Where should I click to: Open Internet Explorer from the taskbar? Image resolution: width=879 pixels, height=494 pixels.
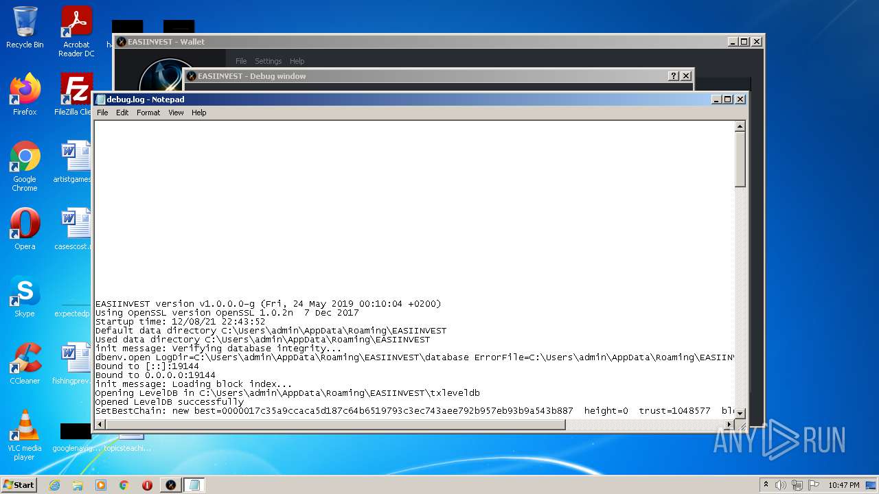point(54,485)
